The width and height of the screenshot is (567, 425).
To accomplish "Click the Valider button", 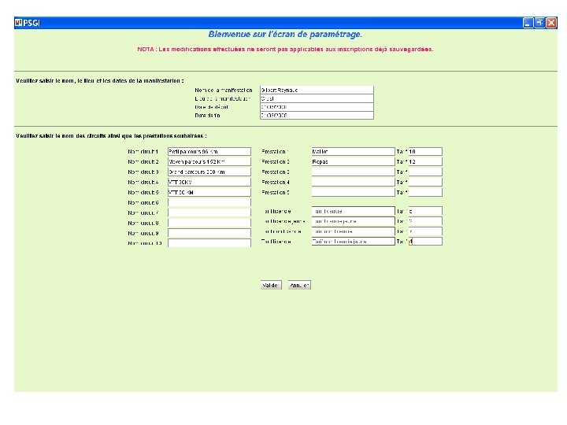I will 271,285.
